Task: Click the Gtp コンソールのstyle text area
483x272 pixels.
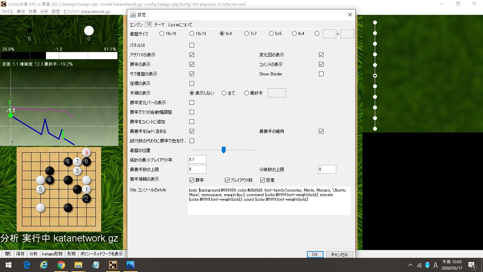Action: point(269,200)
